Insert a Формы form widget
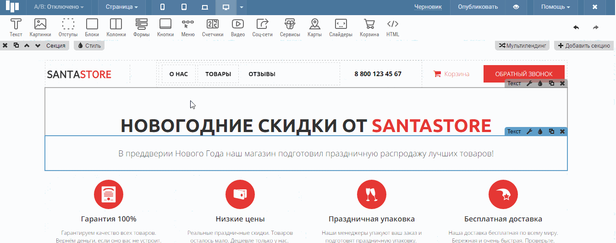This screenshot has width=616, height=243. pos(141,28)
